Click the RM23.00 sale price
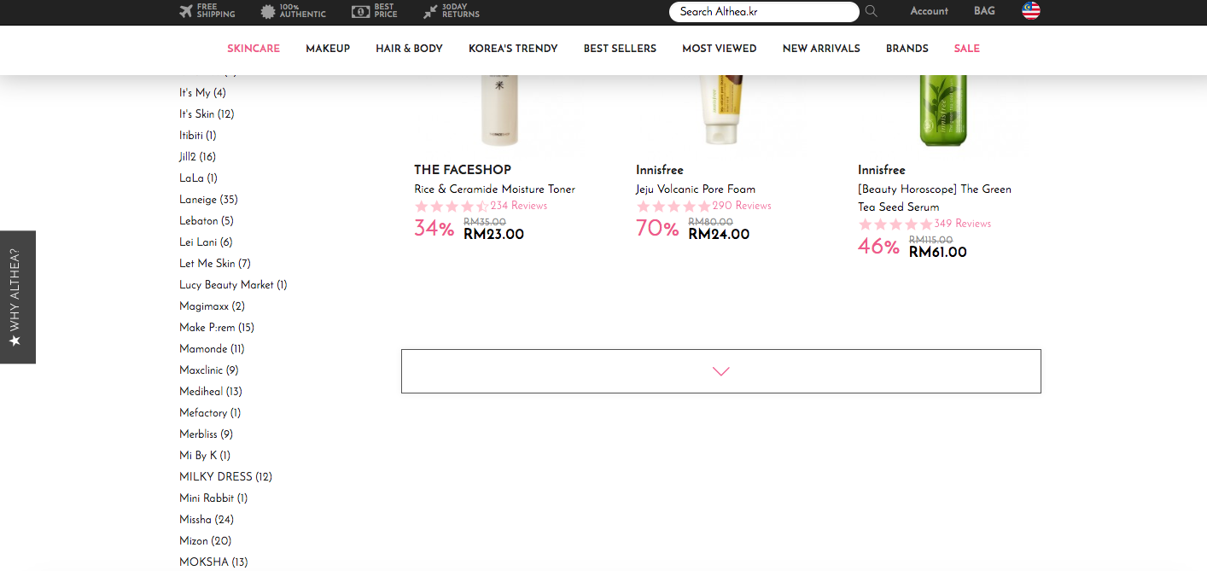The width and height of the screenshot is (1207, 571). [494, 235]
